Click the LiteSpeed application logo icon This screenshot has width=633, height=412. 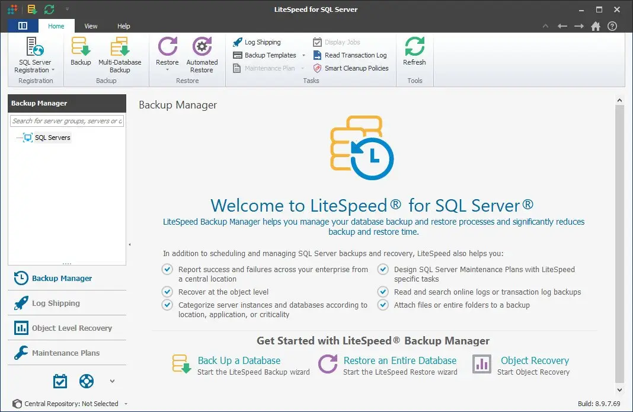coord(12,9)
